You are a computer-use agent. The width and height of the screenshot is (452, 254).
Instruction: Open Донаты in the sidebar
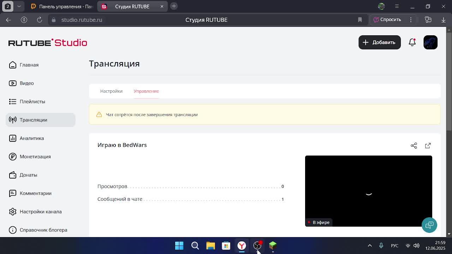coord(41,175)
